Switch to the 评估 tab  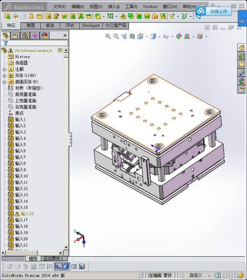[x=70, y=26]
